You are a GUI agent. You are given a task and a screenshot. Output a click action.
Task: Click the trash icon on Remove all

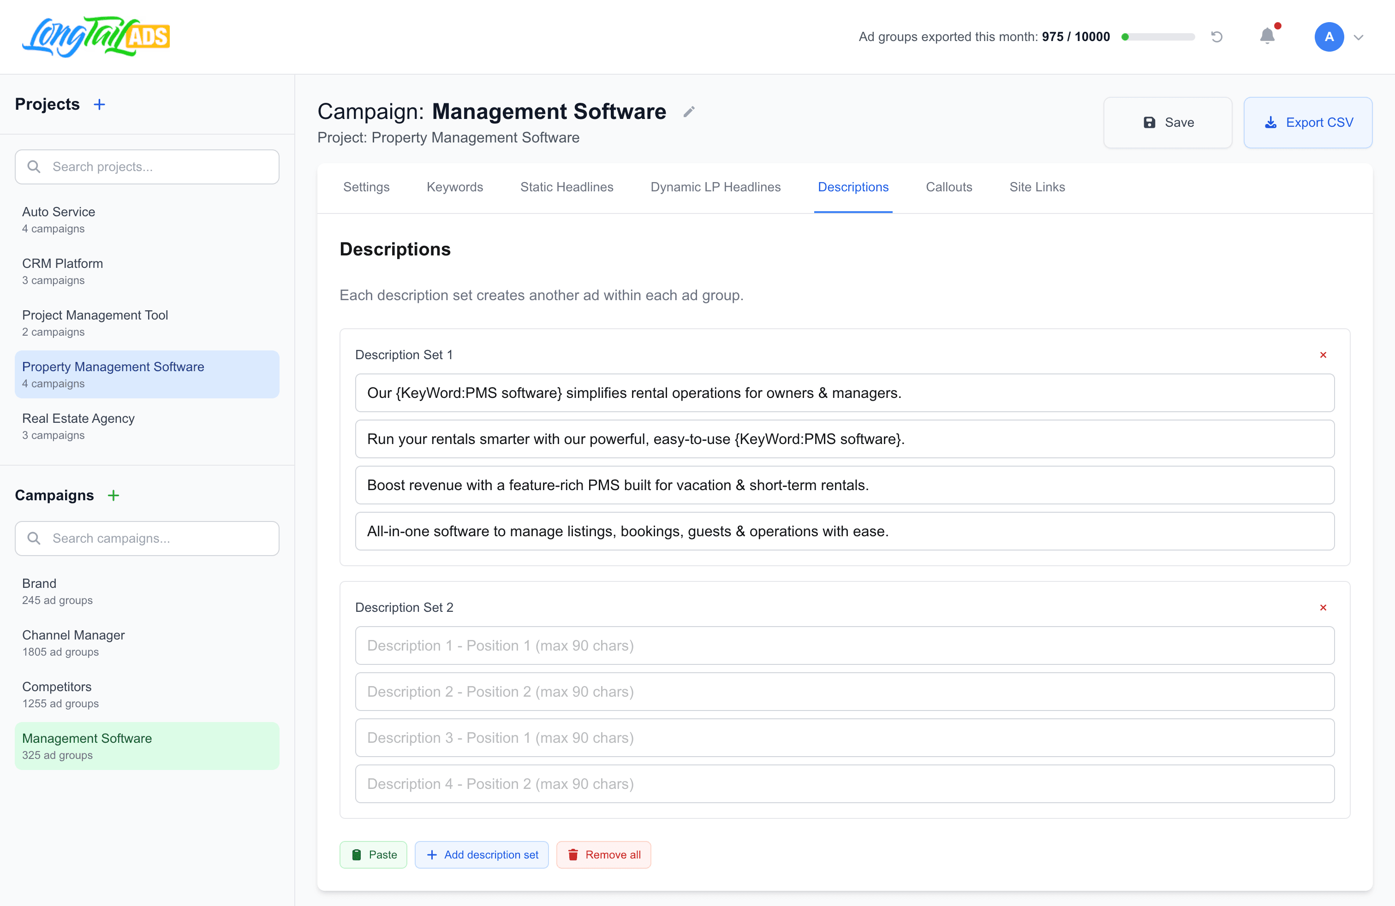point(573,854)
